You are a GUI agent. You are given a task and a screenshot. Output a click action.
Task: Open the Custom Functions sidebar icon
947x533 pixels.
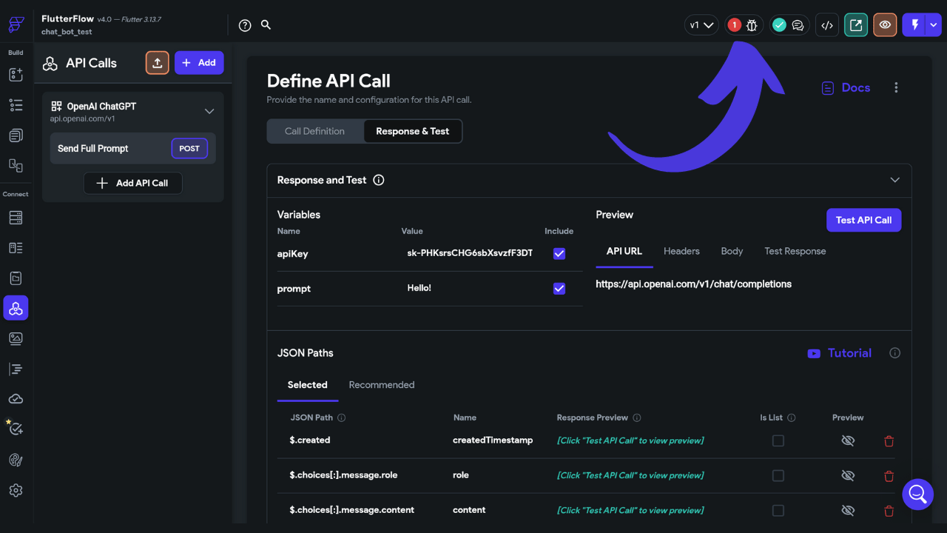point(16,369)
